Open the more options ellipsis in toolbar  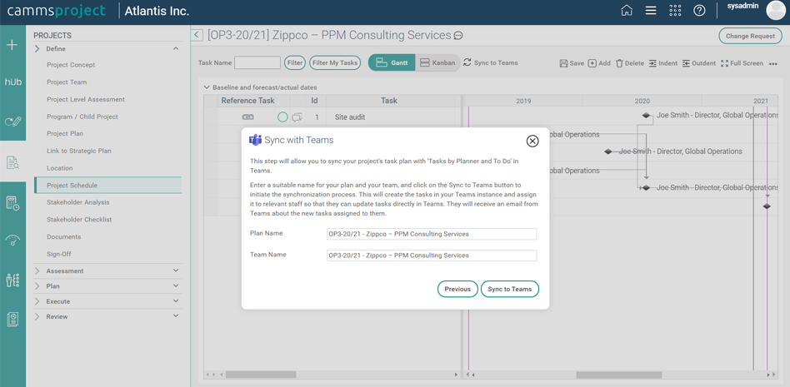(x=773, y=63)
